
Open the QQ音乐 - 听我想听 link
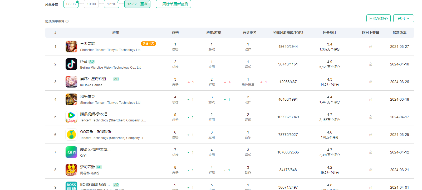96,132
